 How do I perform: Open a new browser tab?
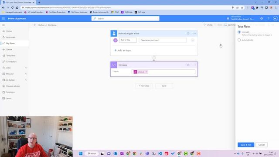[x=39, y=2]
